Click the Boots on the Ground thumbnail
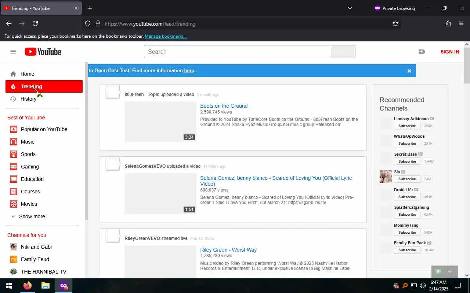The image size is (470, 293). point(160,122)
